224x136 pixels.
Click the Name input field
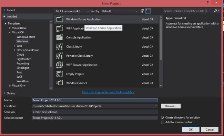pyautogui.click(x=94, y=100)
